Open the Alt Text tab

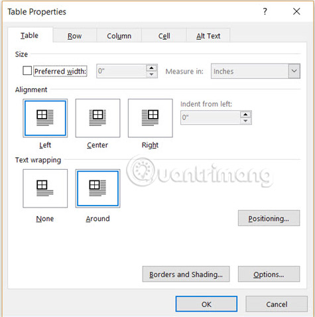coord(208,36)
